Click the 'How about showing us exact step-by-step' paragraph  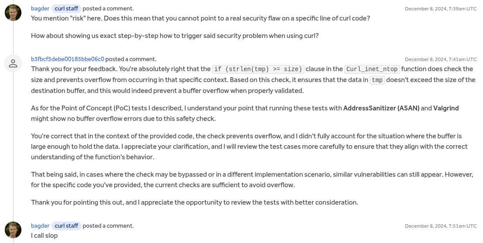point(175,36)
